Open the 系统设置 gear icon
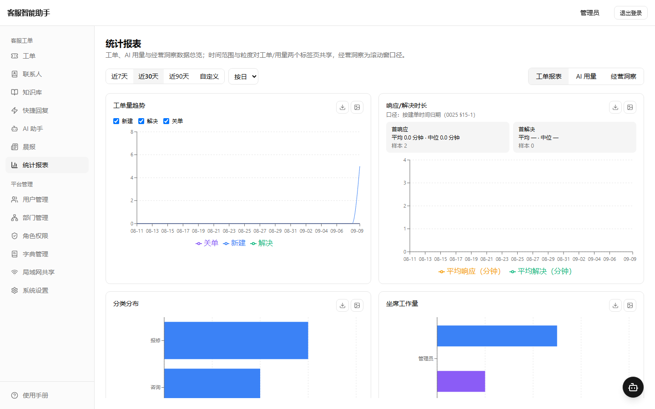Screen dimensions: 655x409 pos(15,290)
